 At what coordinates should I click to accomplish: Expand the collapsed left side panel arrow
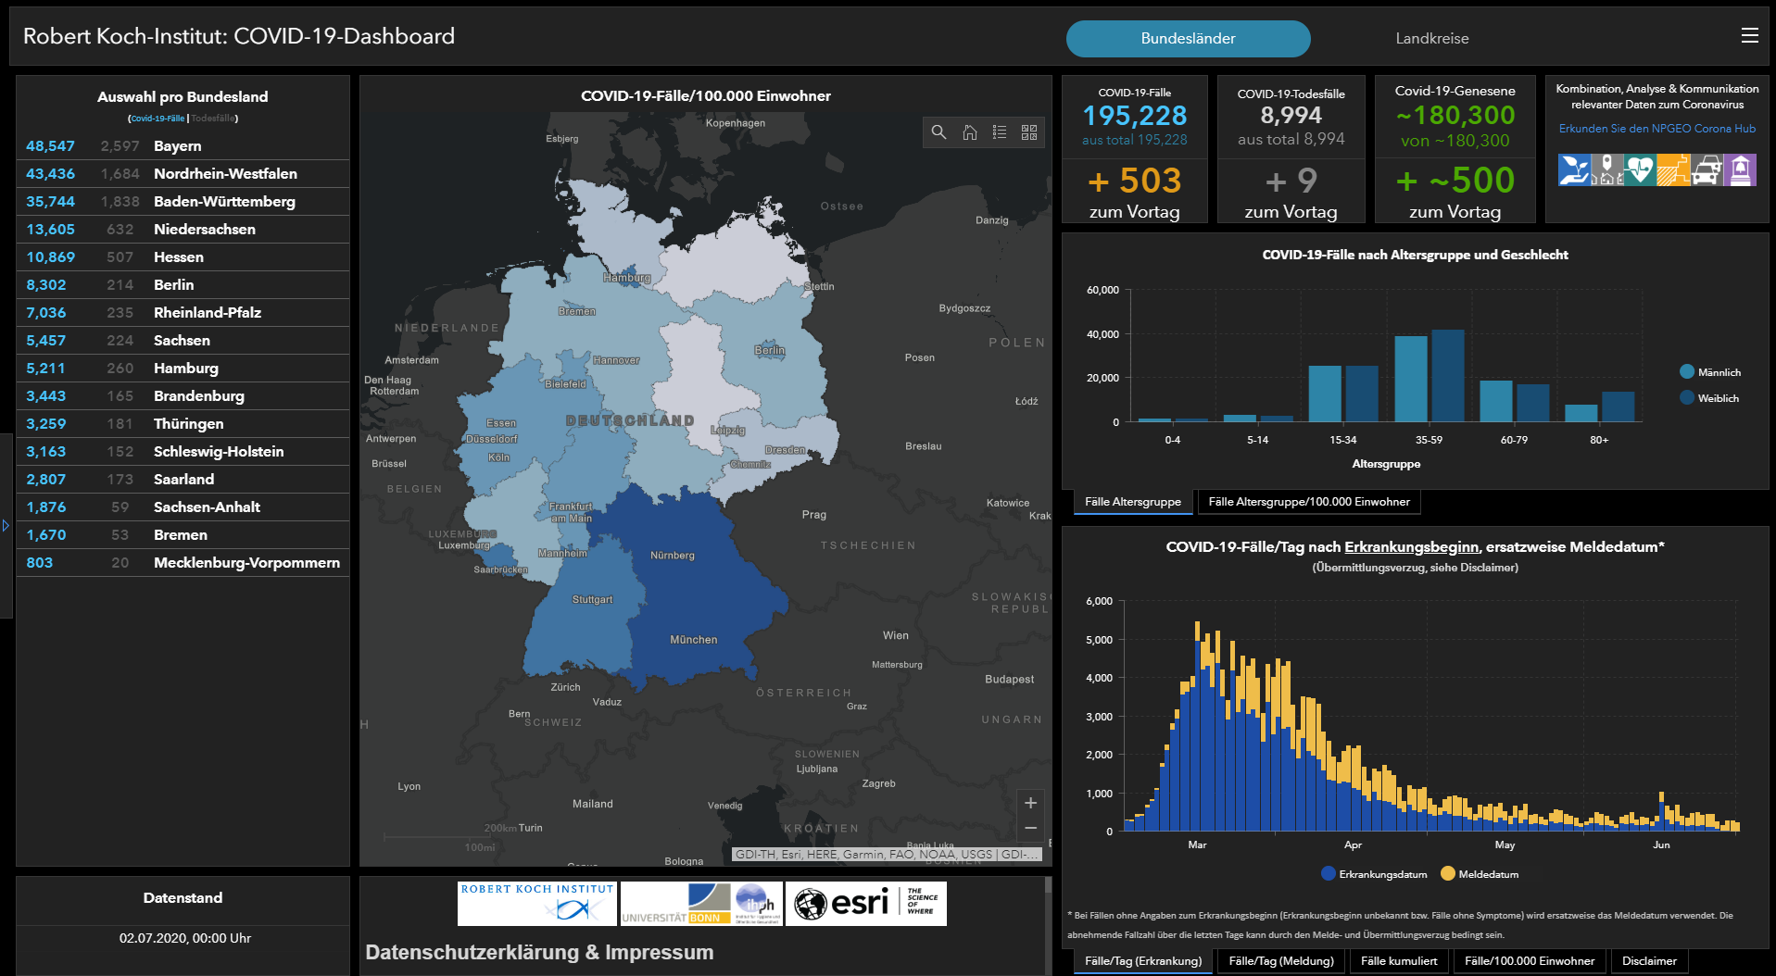point(6,526)
